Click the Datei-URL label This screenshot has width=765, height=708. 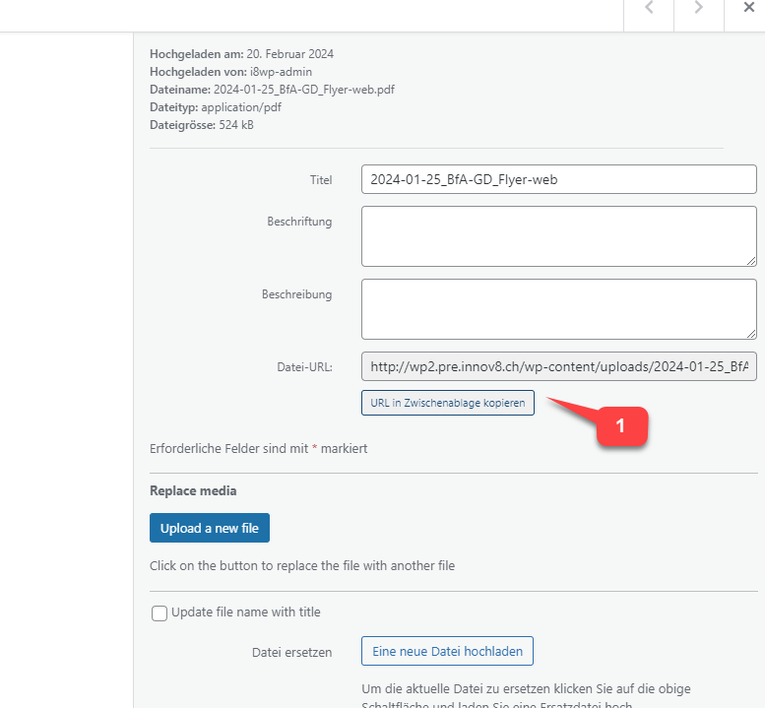(x=304, y=367)
